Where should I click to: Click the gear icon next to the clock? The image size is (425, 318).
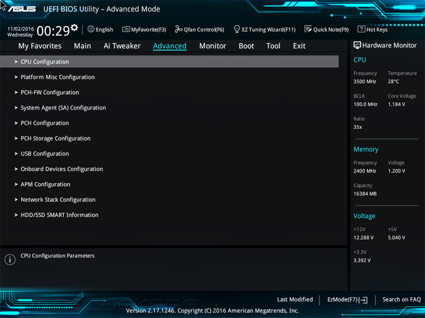point(74,27)
